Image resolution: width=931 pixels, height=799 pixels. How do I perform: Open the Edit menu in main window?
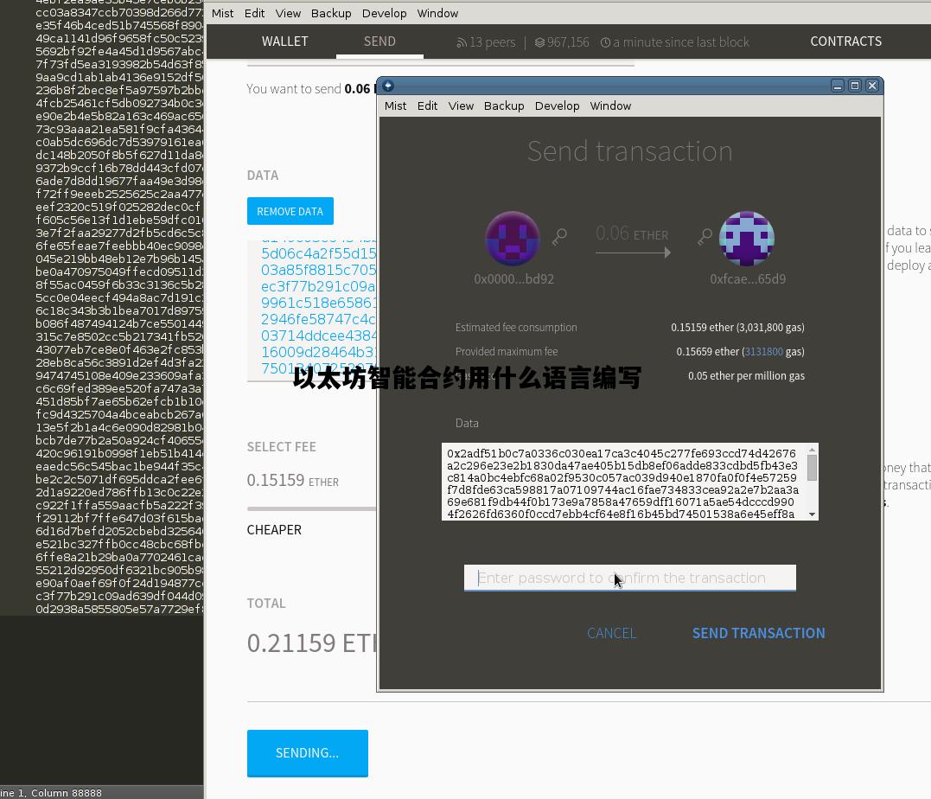coord(255,13)
